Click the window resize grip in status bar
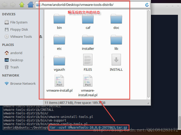 click(148, 103)
